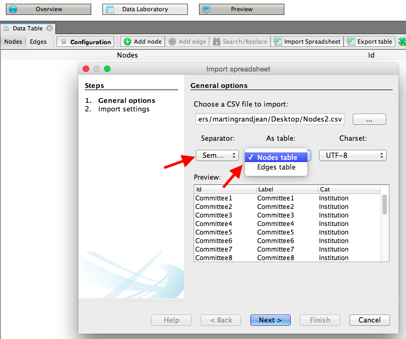406x339 pixels.
Task: Choose Edges table from the list
Action: point(276,167)
